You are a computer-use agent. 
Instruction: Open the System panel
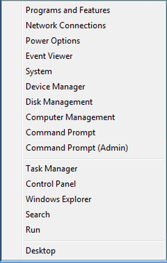point(39,71)
